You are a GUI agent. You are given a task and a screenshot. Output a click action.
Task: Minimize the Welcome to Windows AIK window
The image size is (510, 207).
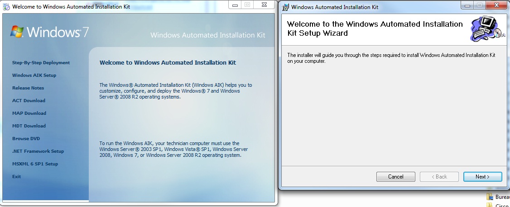point(235,5)
